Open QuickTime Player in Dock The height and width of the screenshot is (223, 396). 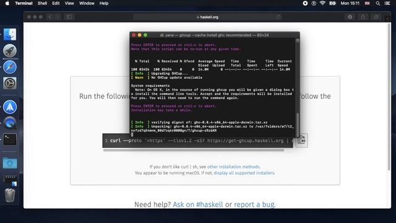point(10,123)
